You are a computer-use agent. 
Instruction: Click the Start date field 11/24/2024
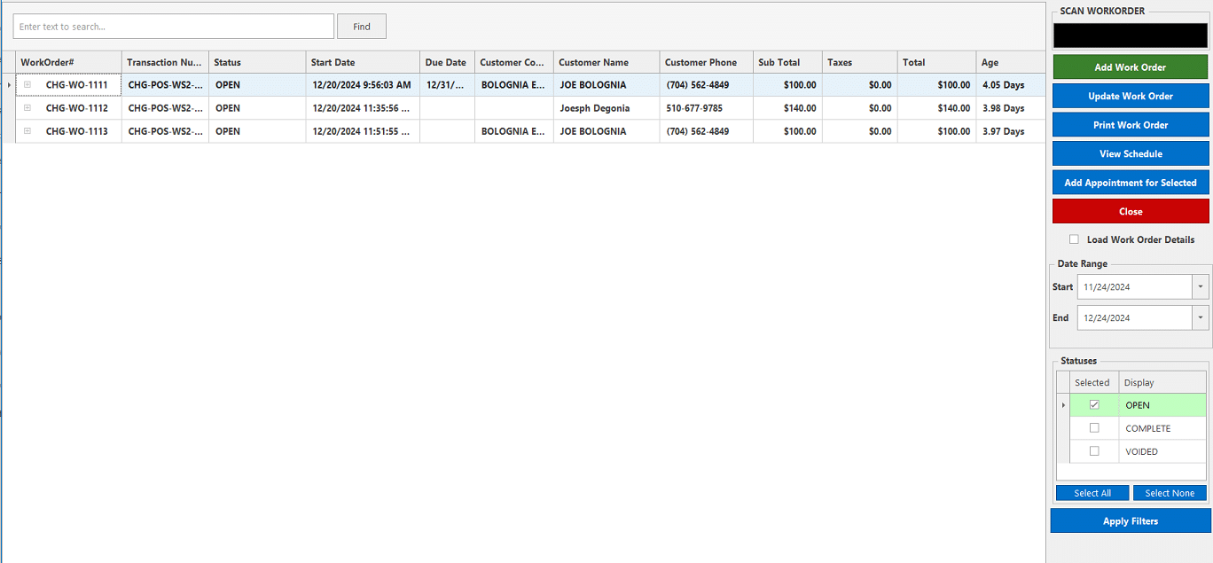1134,287
